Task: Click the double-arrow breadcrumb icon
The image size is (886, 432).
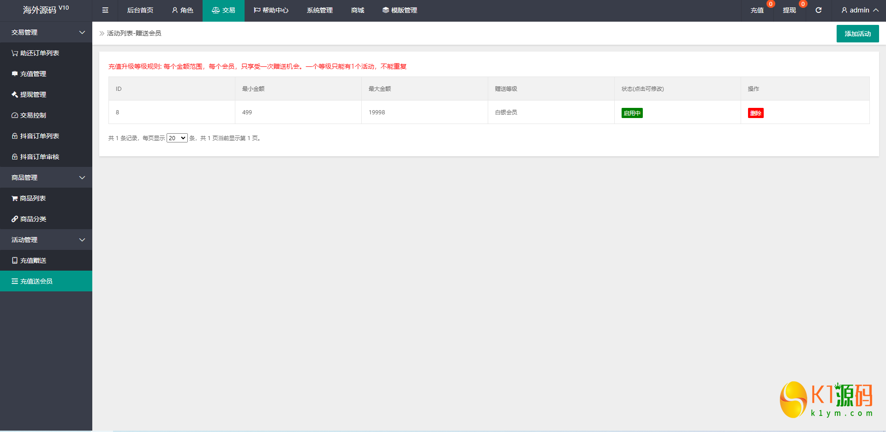Action: point(102,33)
